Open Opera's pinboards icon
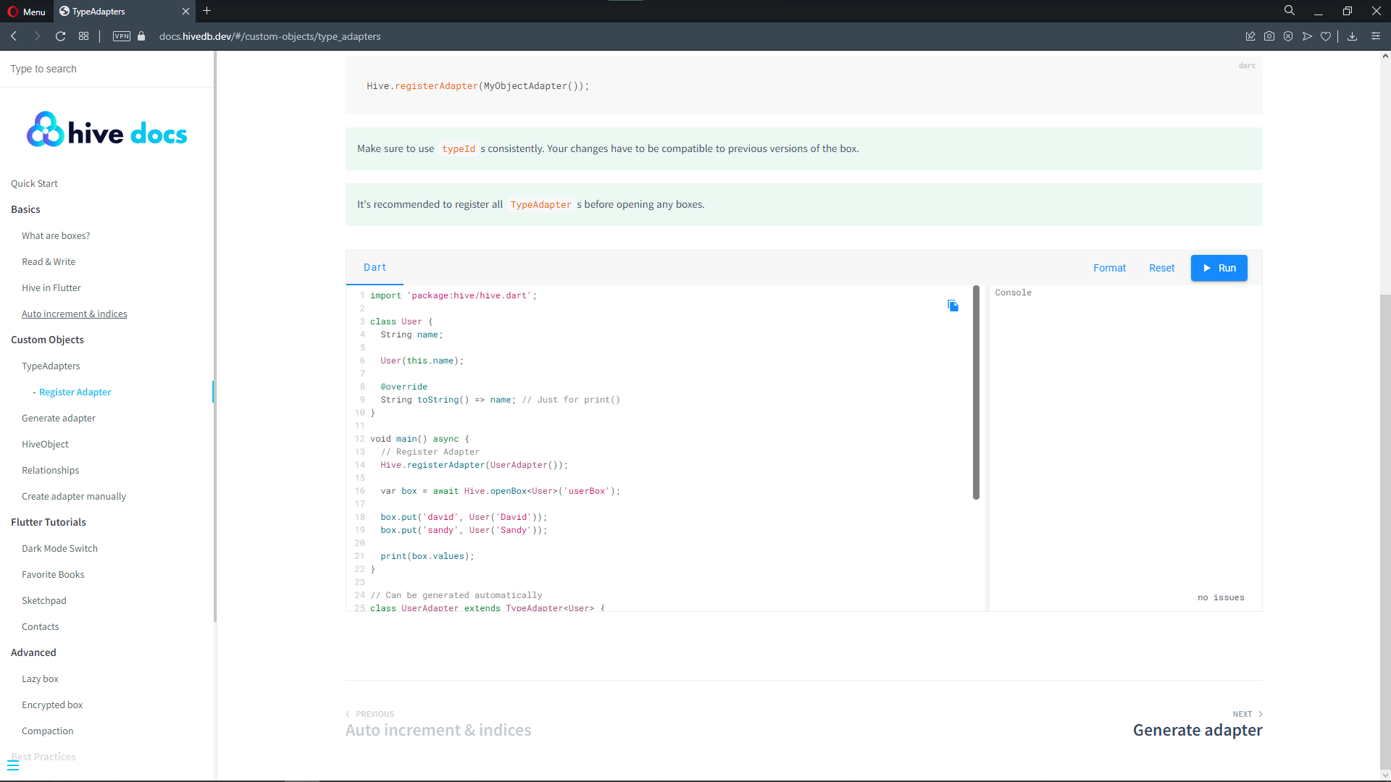This screenshot has height=782, width=1391. click(1250, 36)
